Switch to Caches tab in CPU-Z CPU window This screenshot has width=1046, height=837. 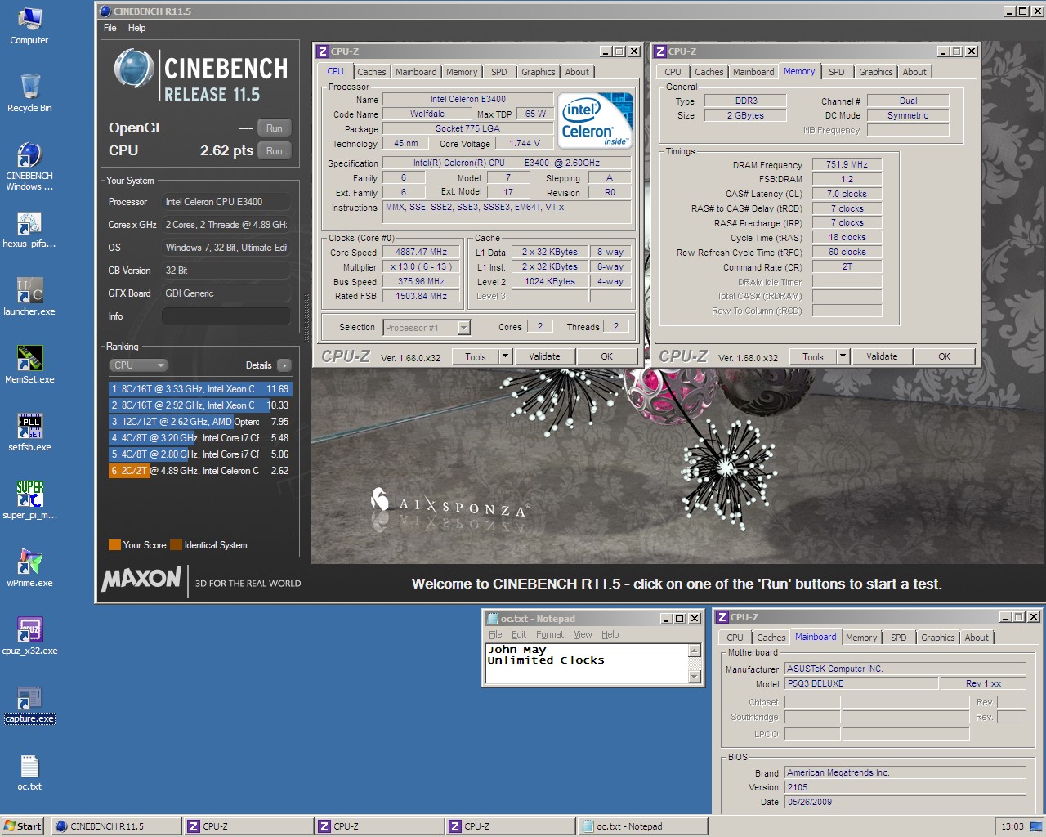point(371,72)
